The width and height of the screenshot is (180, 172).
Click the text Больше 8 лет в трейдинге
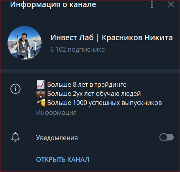(87, 84)
